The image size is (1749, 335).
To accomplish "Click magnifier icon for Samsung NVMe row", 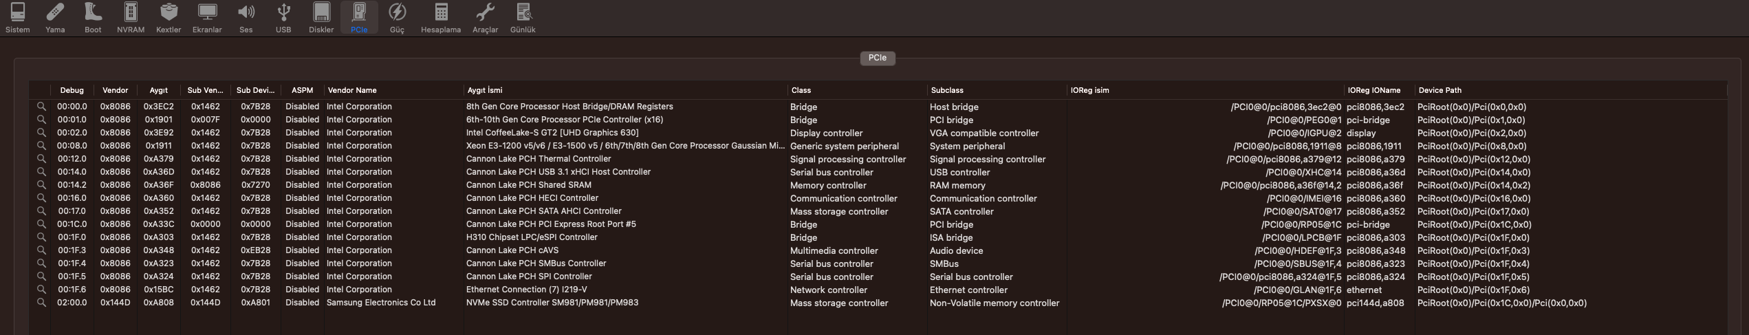I will [41, 303].
